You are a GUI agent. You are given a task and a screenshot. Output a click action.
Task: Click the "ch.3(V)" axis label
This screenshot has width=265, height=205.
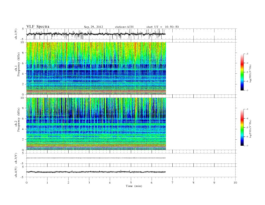pos(16,158)
